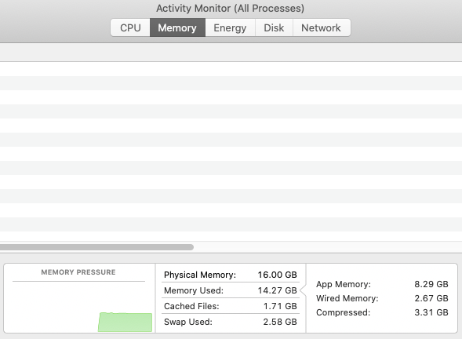Click the empty column header bar
Viewport: 462px width, 339px height.
(231, 53)
